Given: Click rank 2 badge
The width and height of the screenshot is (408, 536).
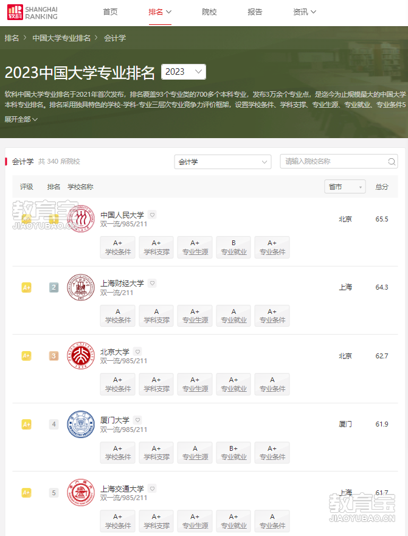Looking at the screenshot, I should 54,288.
